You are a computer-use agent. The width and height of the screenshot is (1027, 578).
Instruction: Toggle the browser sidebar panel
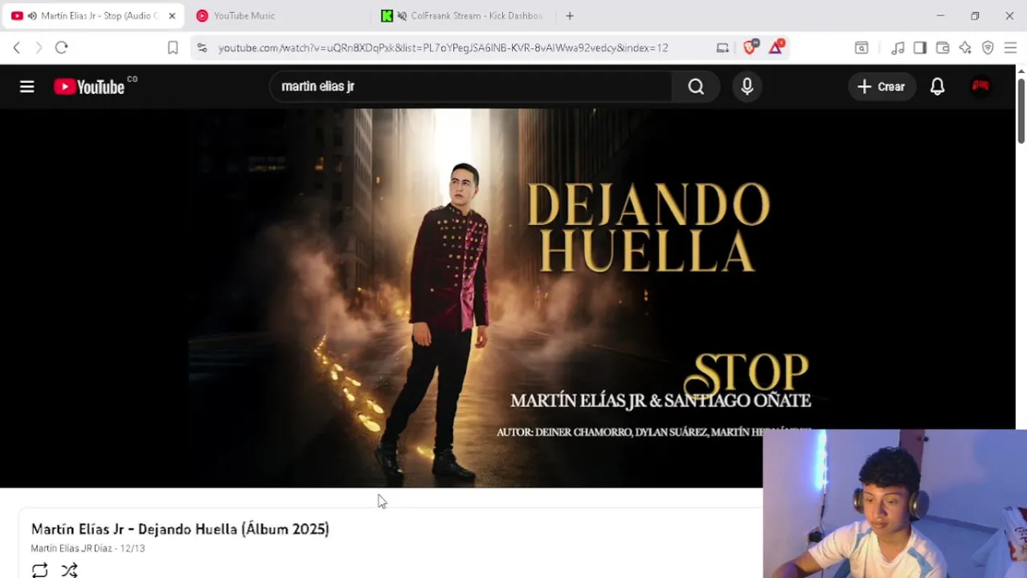[x=920, y=48]
